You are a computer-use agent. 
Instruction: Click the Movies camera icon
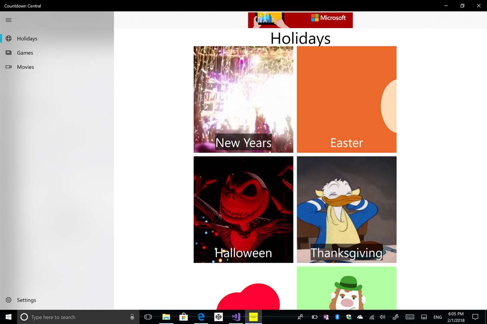coord(8,67)
